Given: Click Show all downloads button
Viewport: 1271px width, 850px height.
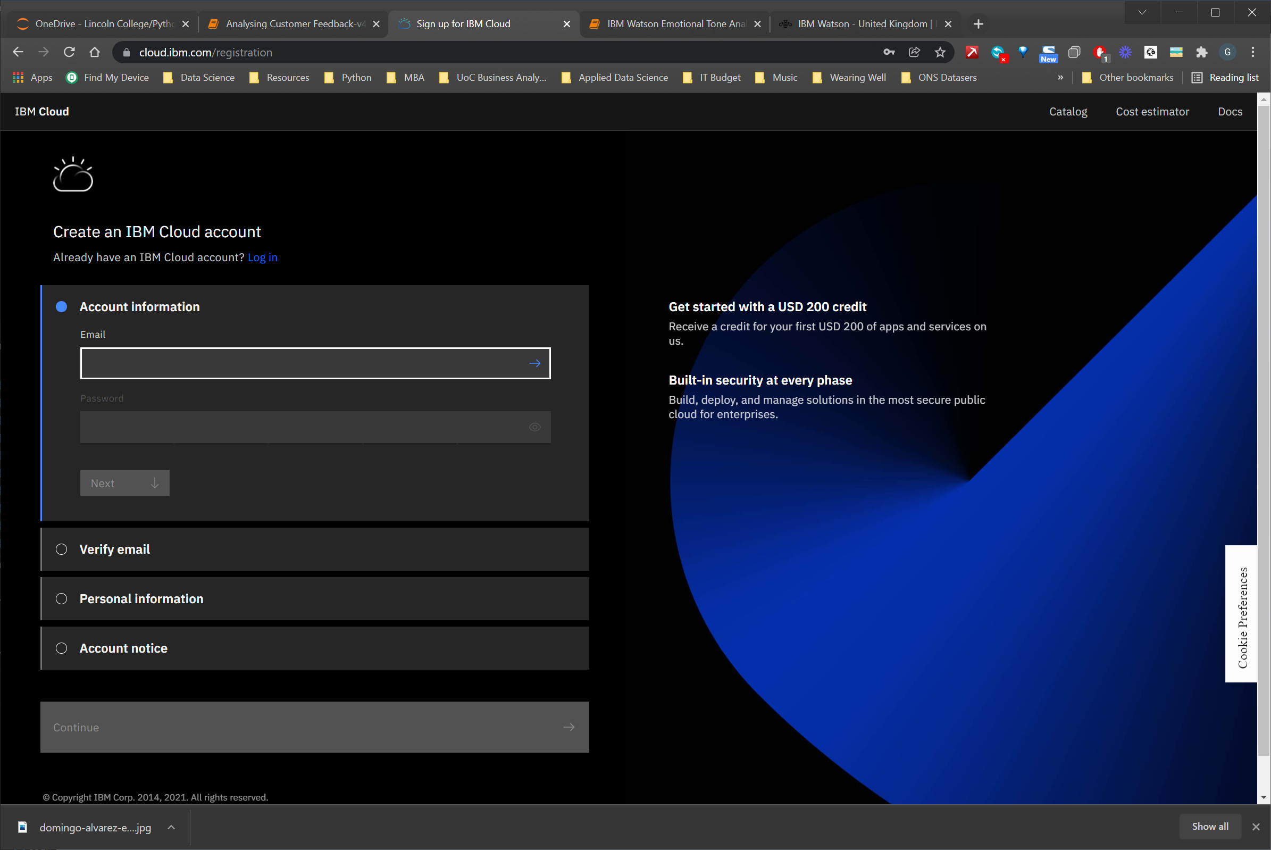Looking at the screenshot, I should tap(1210, 826).
